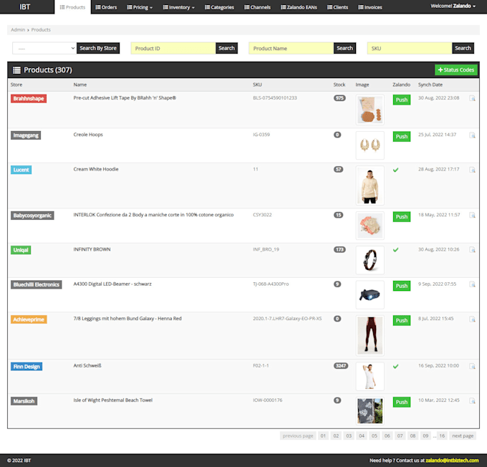Screen dimensions: 487x467
Task: Click the Lucent store label
Action: pos(21,170)
